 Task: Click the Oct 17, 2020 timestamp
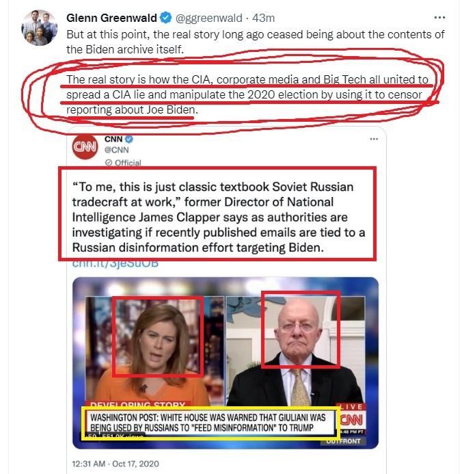[x=116, y=464]
